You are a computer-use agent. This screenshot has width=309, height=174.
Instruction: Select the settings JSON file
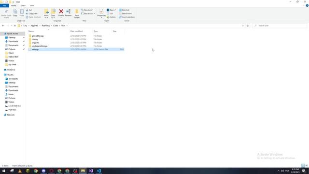coord(76,49)
